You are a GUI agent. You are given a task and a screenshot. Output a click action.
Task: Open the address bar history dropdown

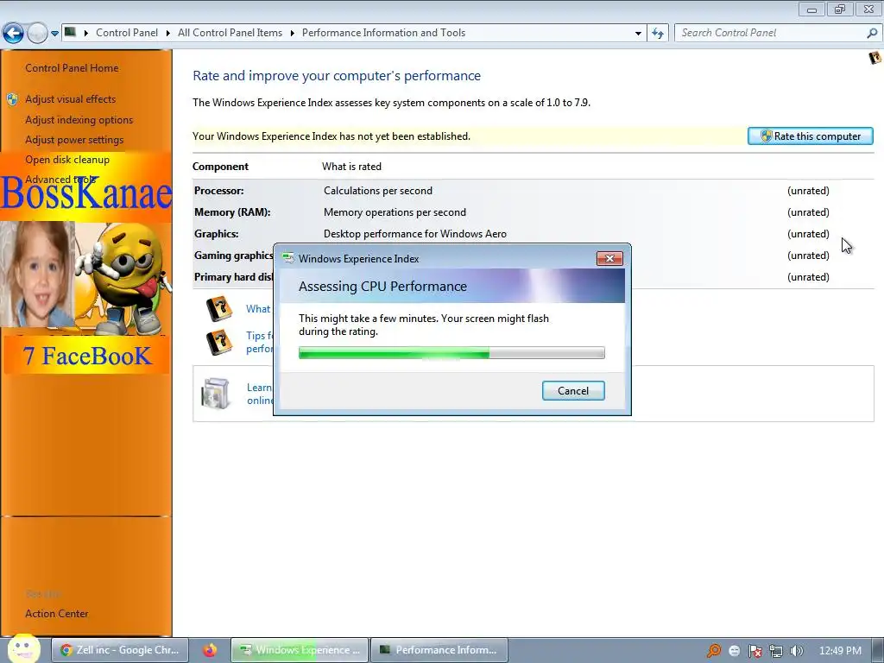click(x=638, y=34)
